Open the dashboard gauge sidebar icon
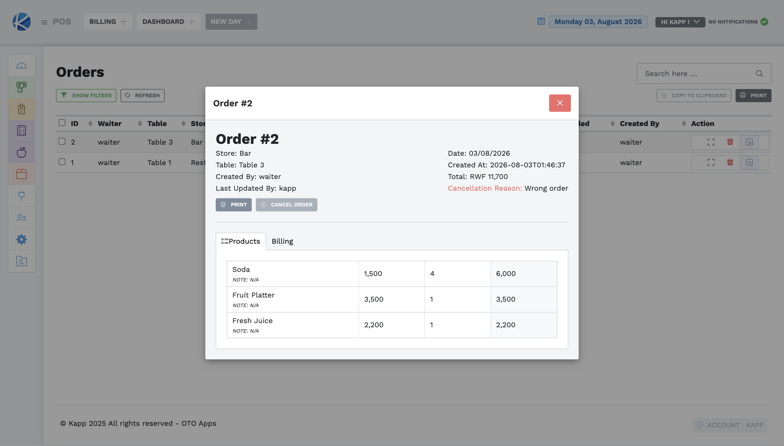 [x=22, y=65]
